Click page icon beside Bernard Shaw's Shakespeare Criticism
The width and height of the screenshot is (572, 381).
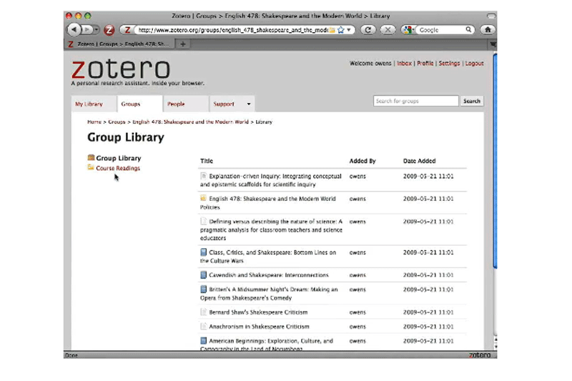click(x=204, y=312)
